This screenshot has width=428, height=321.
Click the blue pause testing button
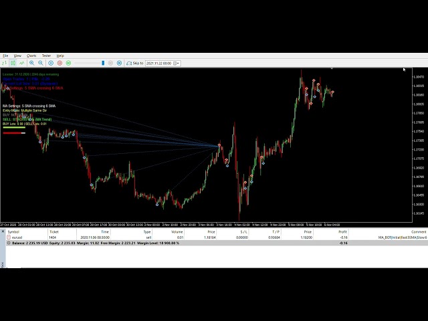(51, 63)
